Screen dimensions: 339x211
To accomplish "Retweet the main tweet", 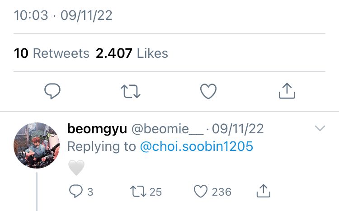I will (x=132, y=92).
